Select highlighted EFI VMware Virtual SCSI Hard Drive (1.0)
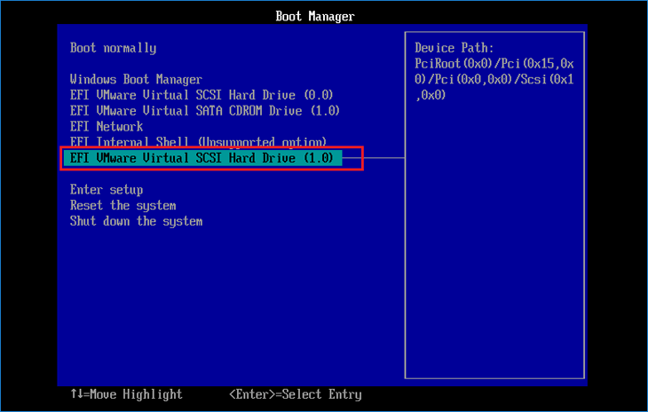The width and height of the screenshot is (648, 412). pos(202,158)
